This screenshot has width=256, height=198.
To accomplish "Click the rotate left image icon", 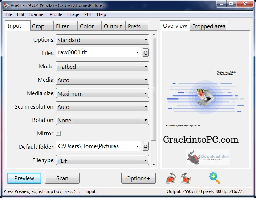I will [170, 178].
